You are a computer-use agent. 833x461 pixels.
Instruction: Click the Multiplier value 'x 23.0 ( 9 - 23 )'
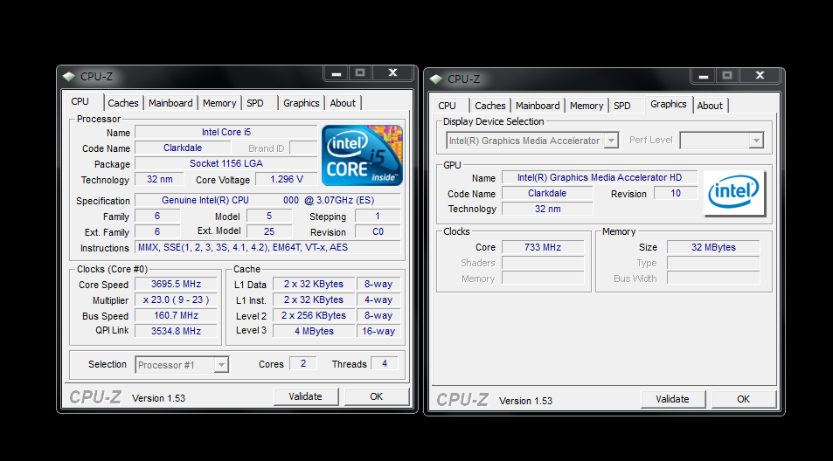(x=176, y=299)
